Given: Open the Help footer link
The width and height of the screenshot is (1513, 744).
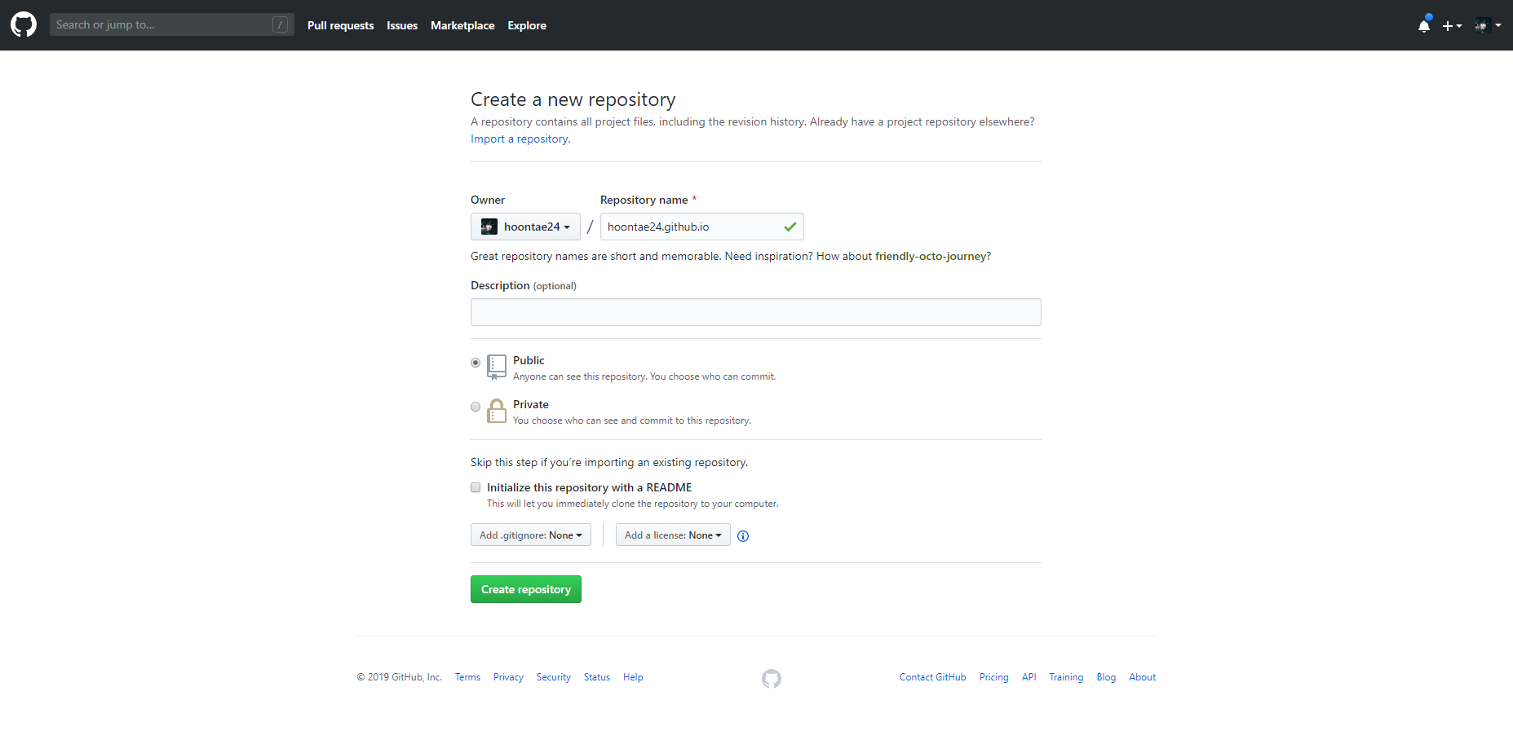Looking at the screenshot, I should [633, 677].
